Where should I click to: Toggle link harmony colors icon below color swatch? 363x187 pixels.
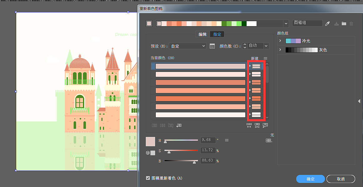point(148,153)
